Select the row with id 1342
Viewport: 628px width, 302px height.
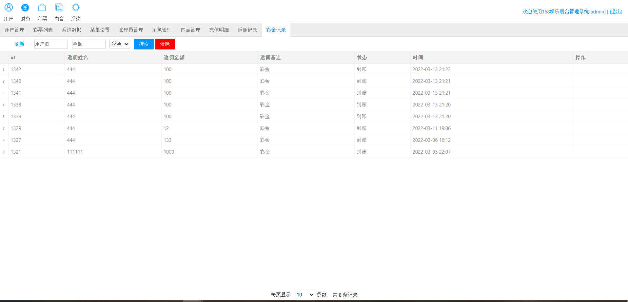314,69
